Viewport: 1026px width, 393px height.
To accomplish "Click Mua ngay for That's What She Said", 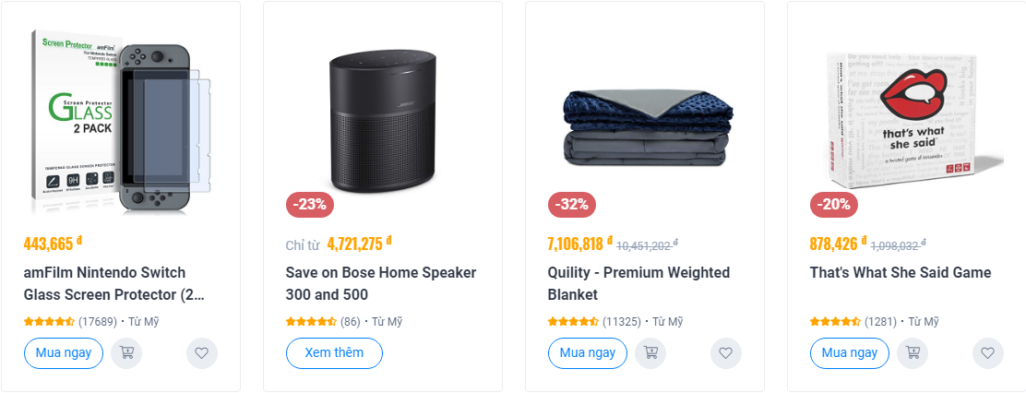I will pyautogui.click(x=850, y=353).
